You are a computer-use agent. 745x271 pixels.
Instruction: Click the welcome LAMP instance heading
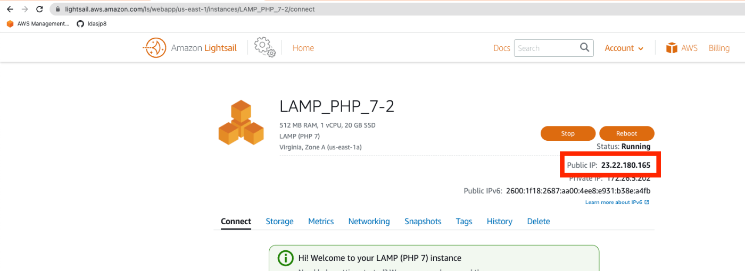click(x=379, y=258)
